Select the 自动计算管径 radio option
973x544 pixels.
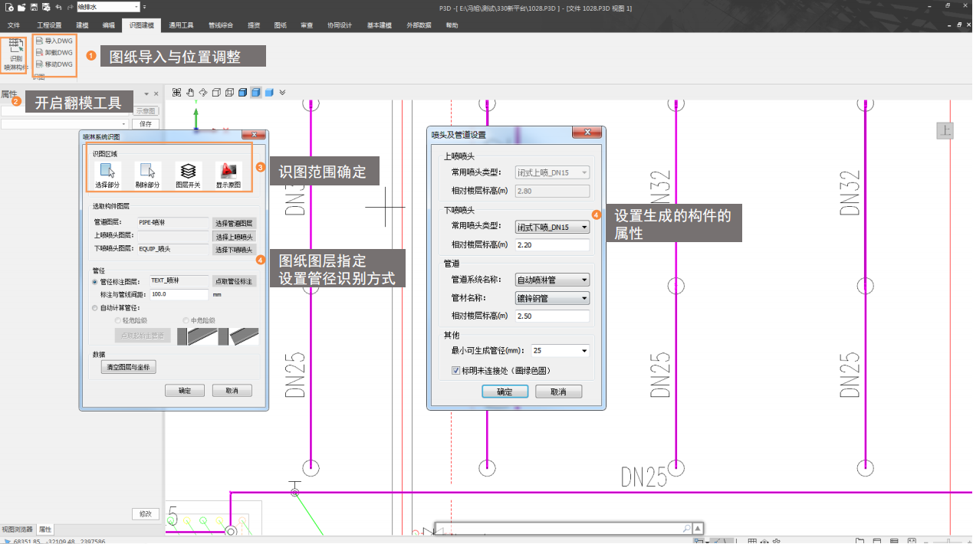click(95, 308)
